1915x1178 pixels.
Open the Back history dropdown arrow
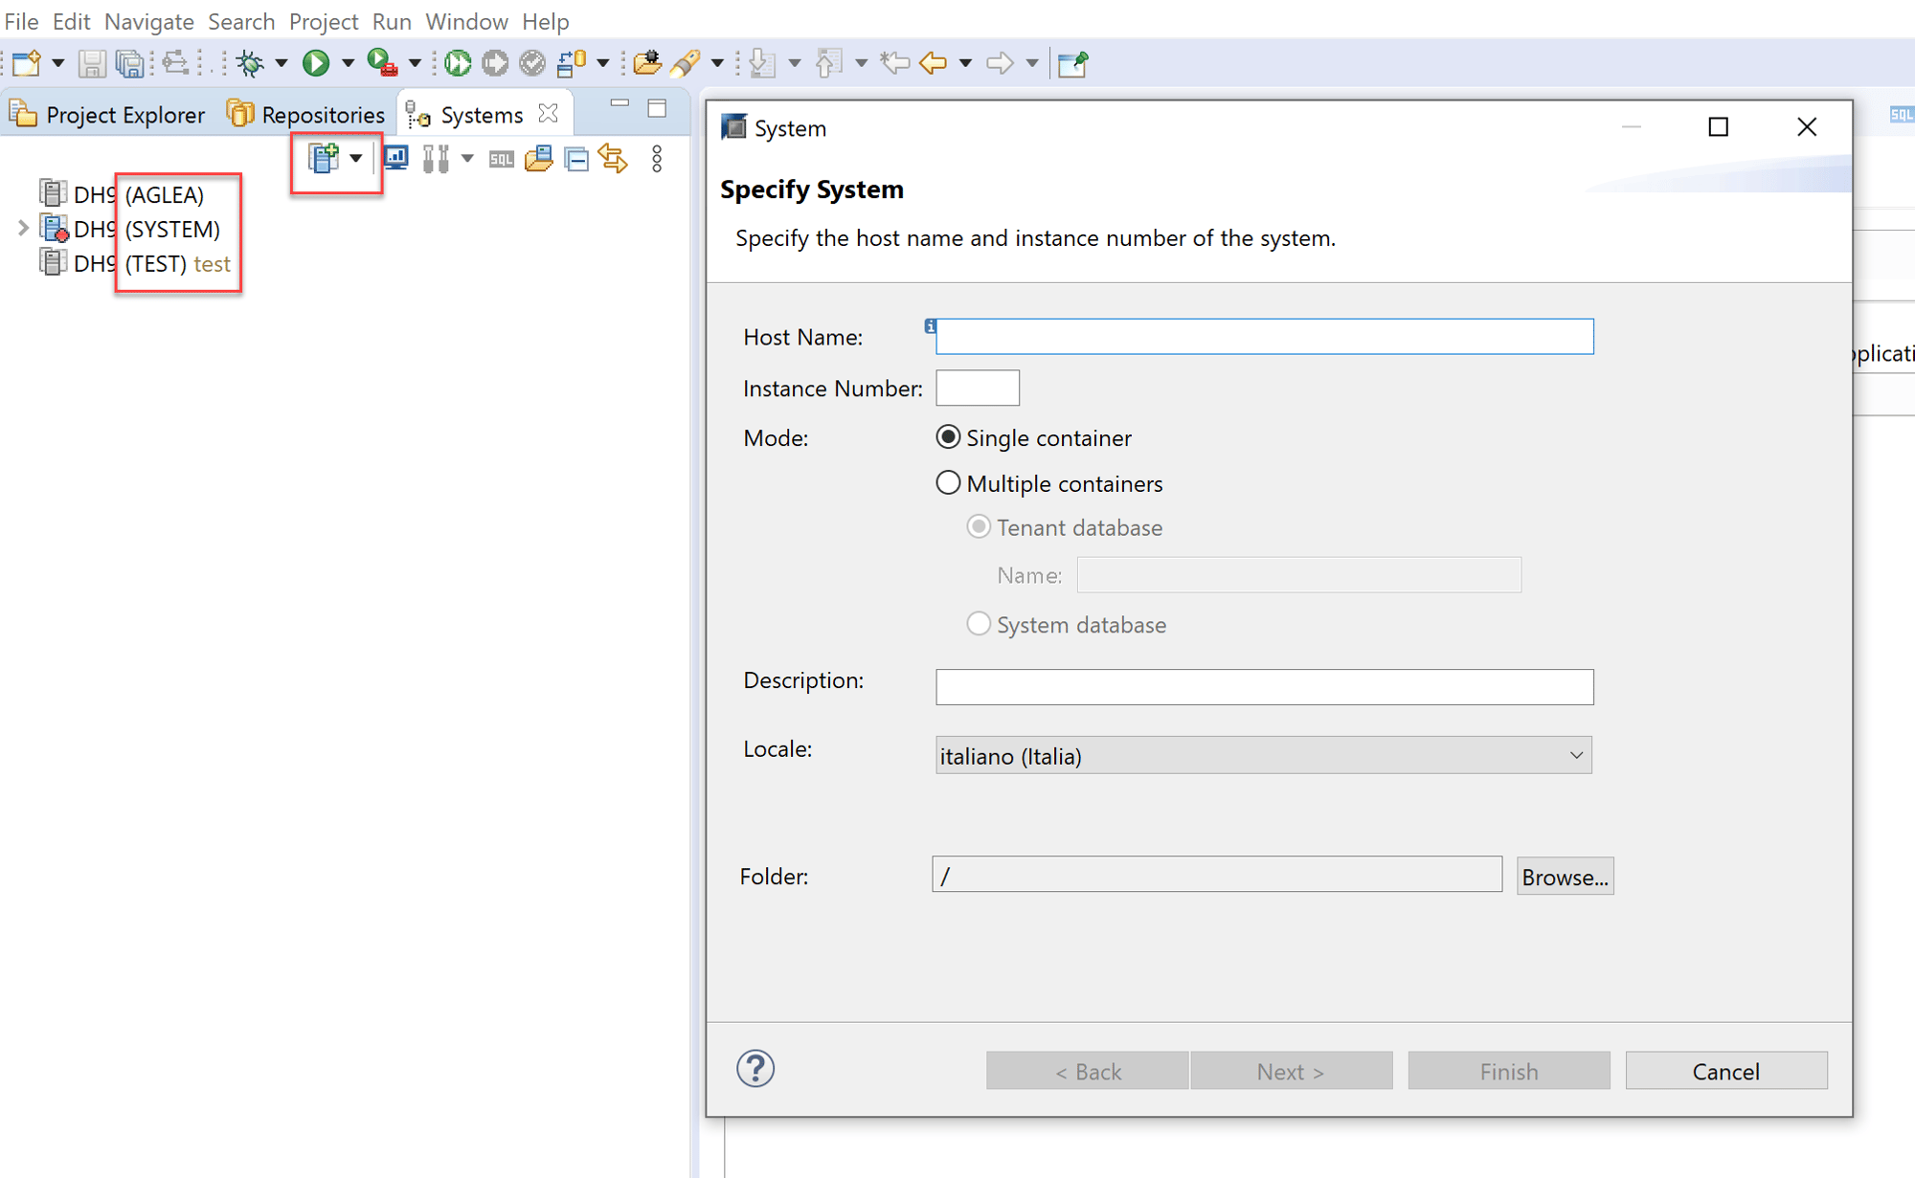point(965,63)
